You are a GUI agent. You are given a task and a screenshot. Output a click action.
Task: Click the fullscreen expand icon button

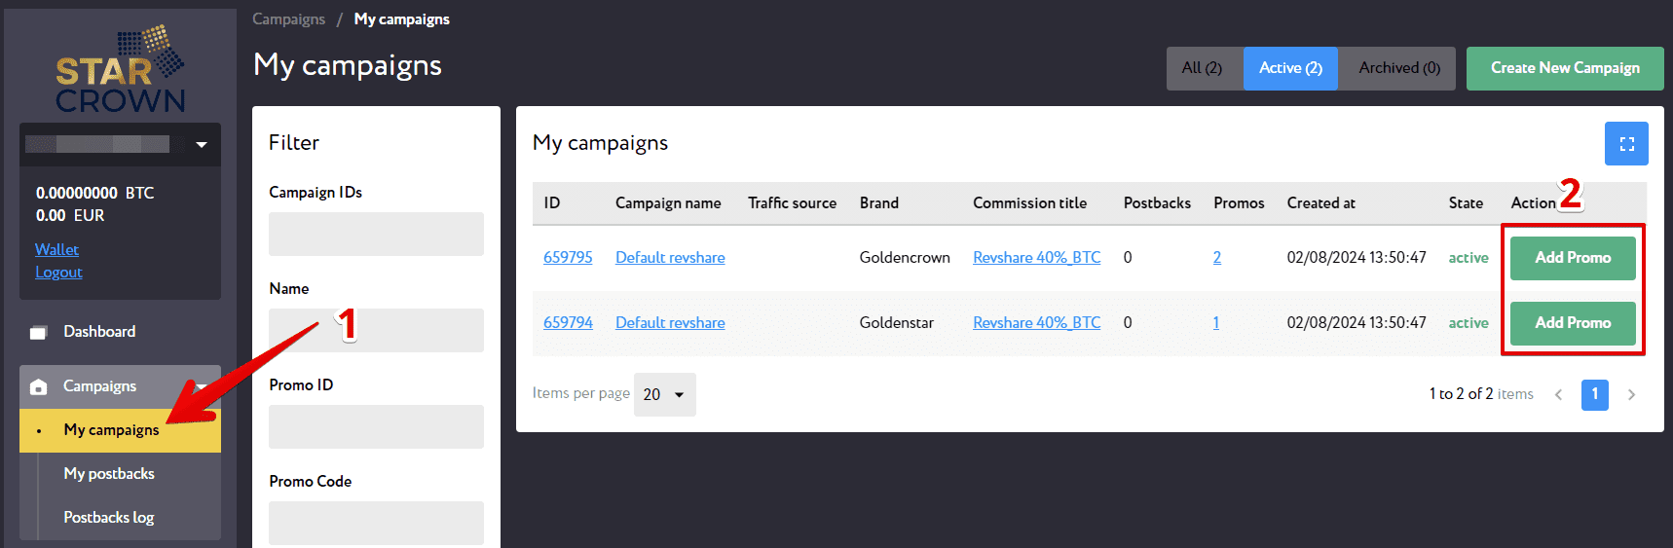point(1626,144)
